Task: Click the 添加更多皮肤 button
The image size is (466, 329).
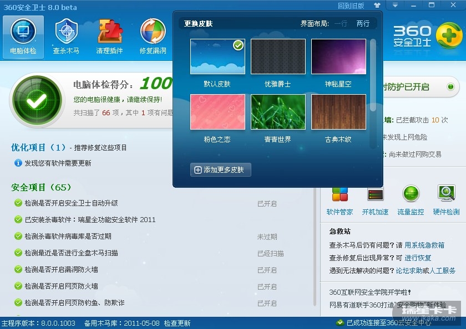Action: tap(221, 169)
